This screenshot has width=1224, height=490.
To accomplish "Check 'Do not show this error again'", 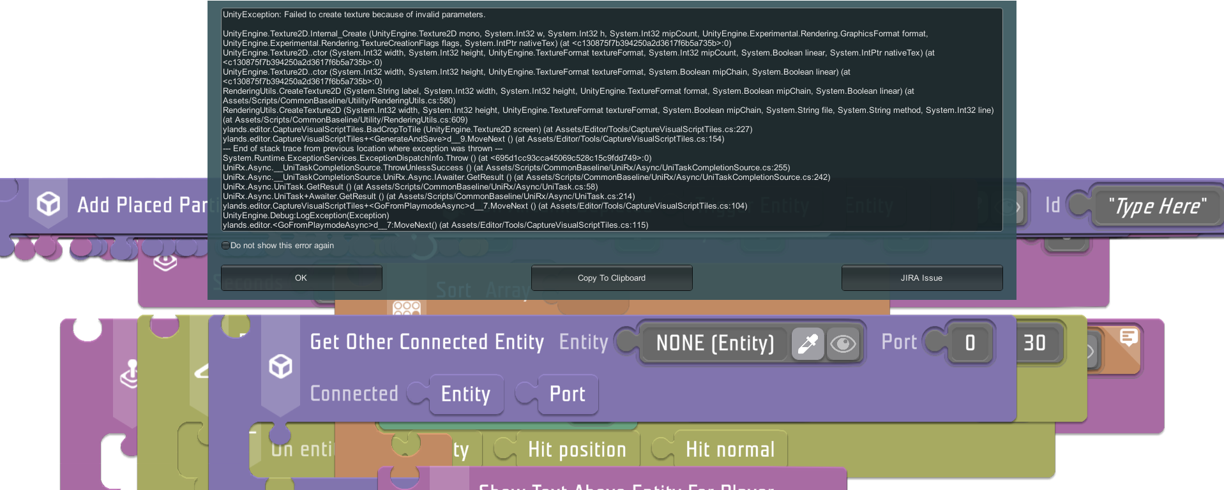I will [225, 246].
